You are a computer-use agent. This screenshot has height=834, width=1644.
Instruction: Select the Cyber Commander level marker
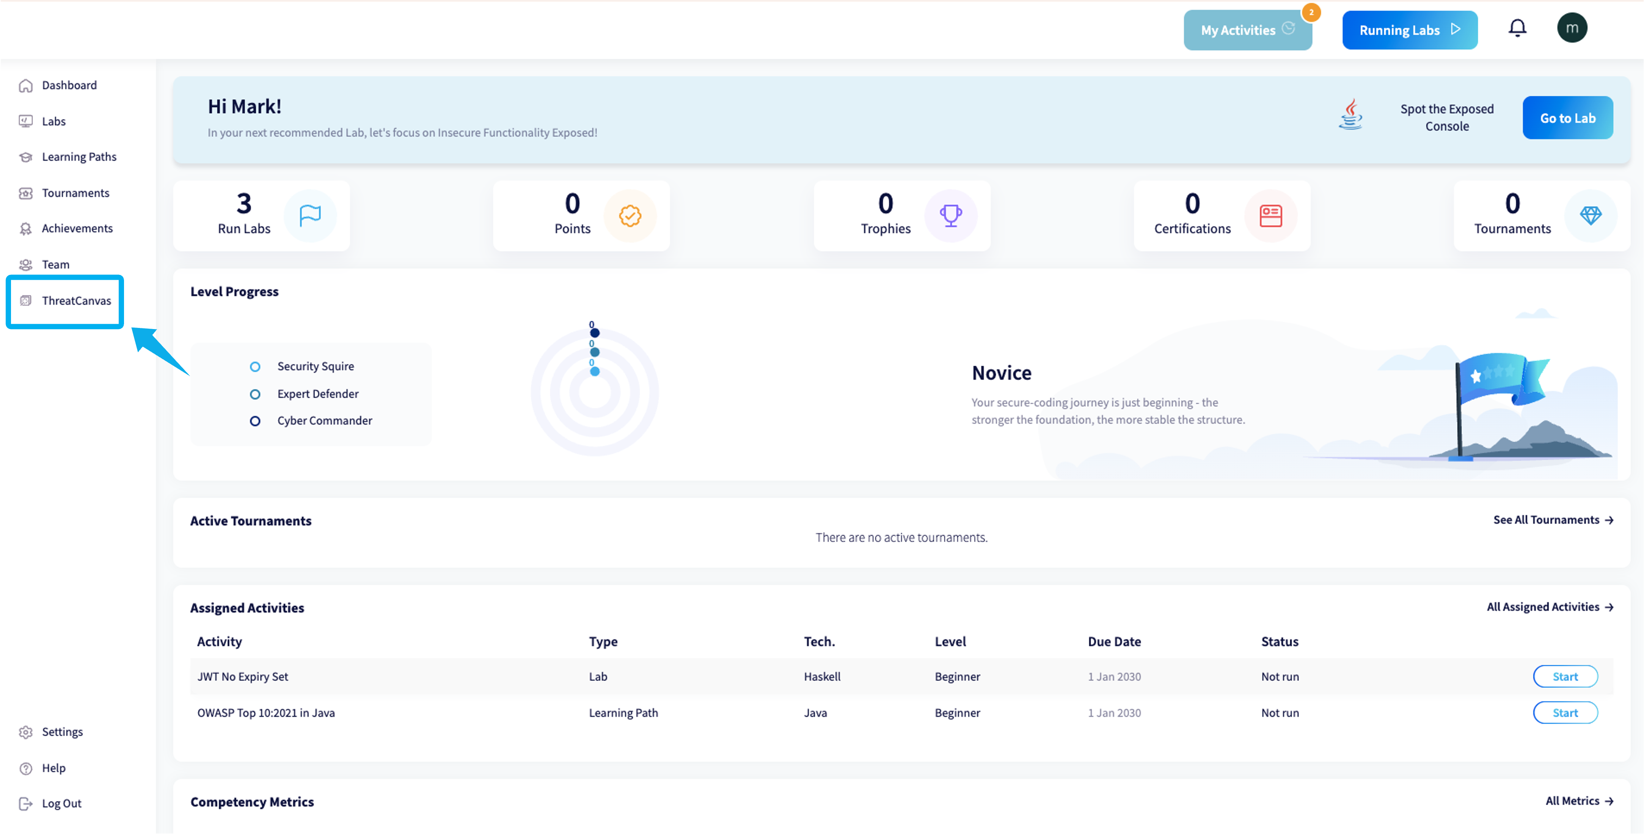pyautogui.click(x=255, y=421)
